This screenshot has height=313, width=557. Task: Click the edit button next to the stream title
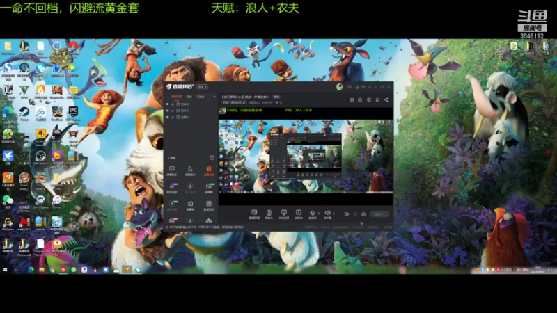(276, 97)
